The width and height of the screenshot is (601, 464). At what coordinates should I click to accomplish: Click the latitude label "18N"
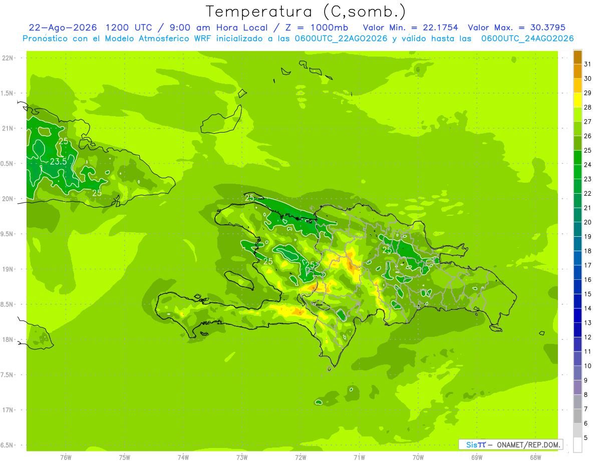(x=9, y=339)
